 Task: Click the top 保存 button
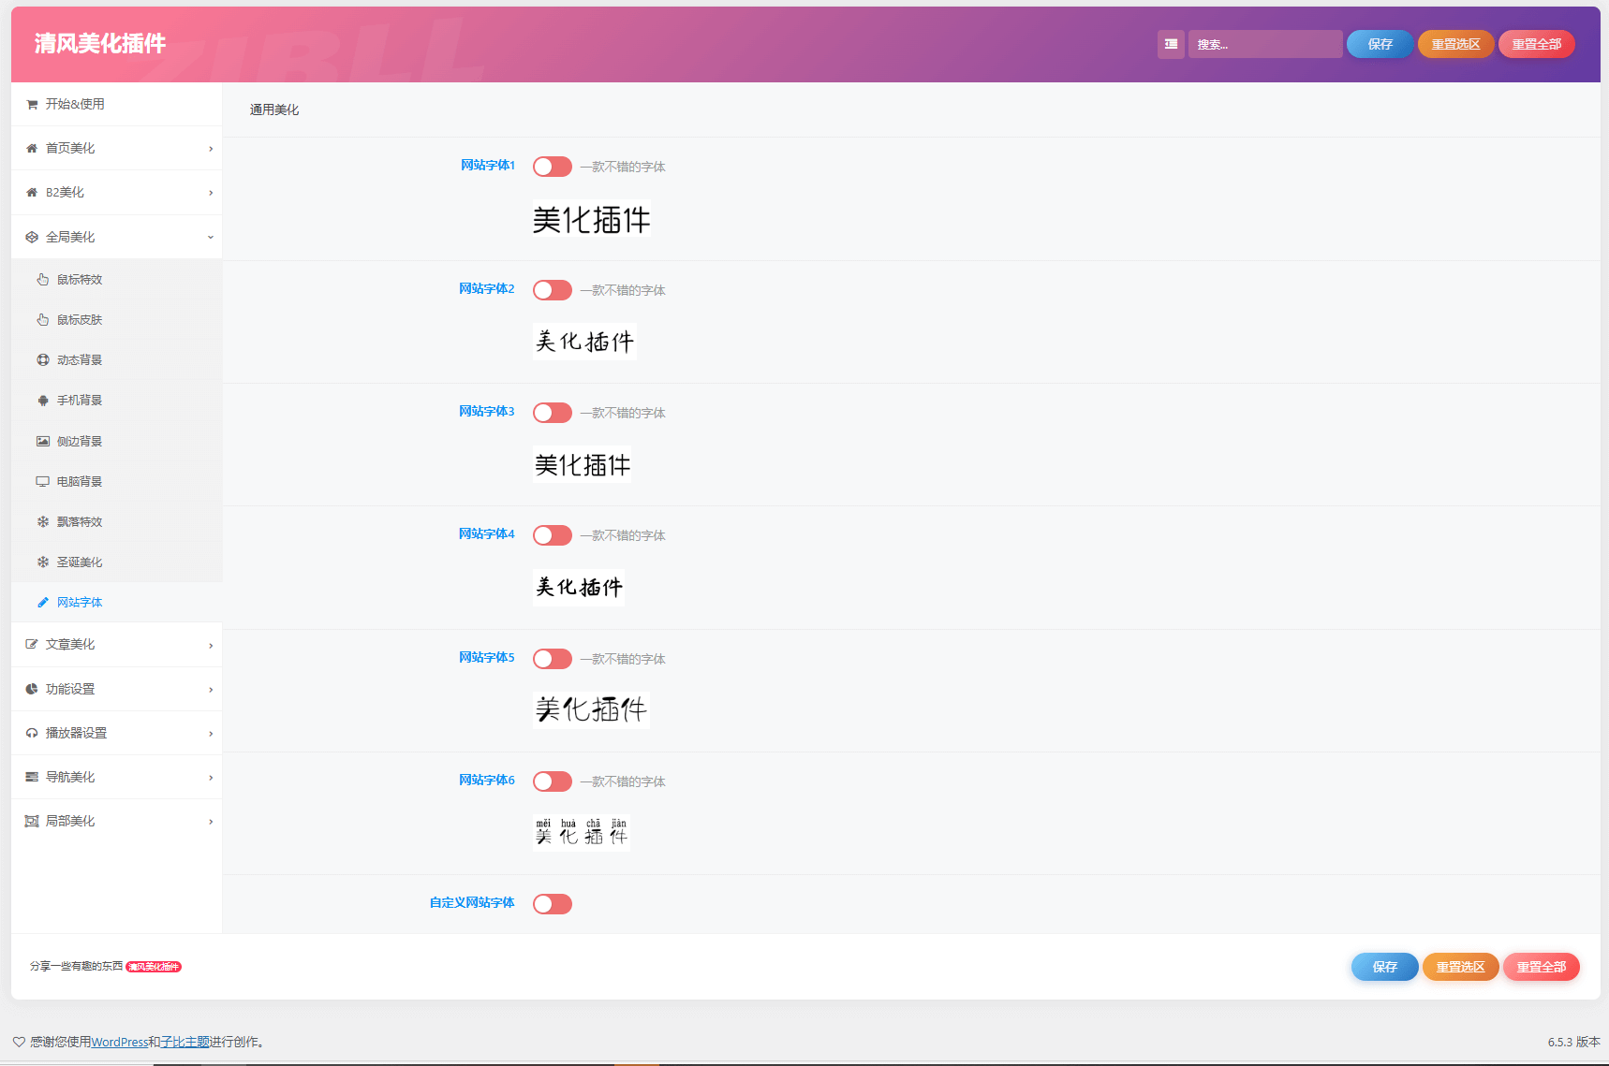(x=1380, y=44)
